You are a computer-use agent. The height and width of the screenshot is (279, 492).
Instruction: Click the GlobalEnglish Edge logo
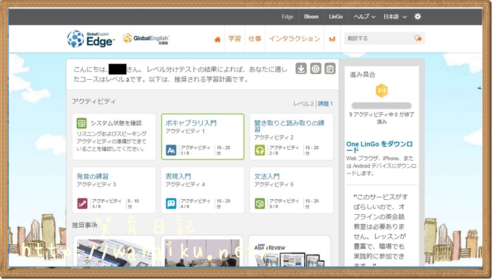pyautogui.click(x=91, y=39)
